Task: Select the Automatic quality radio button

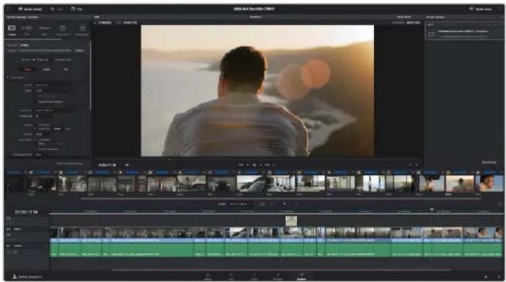Action: click(36, 125)
